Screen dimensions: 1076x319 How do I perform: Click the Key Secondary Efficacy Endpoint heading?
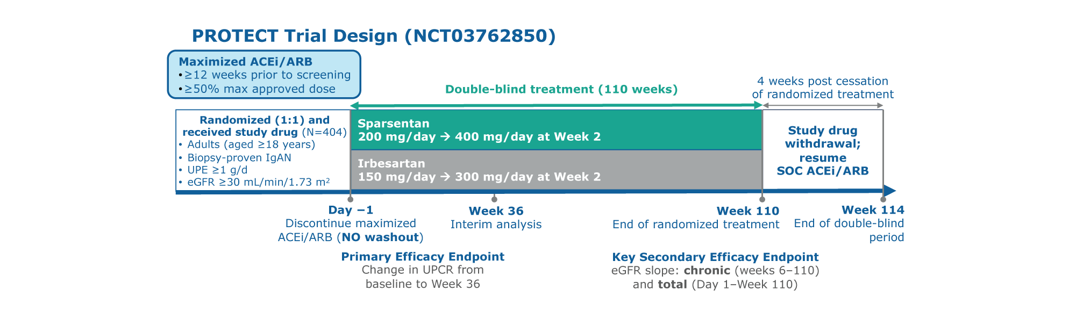715,257
